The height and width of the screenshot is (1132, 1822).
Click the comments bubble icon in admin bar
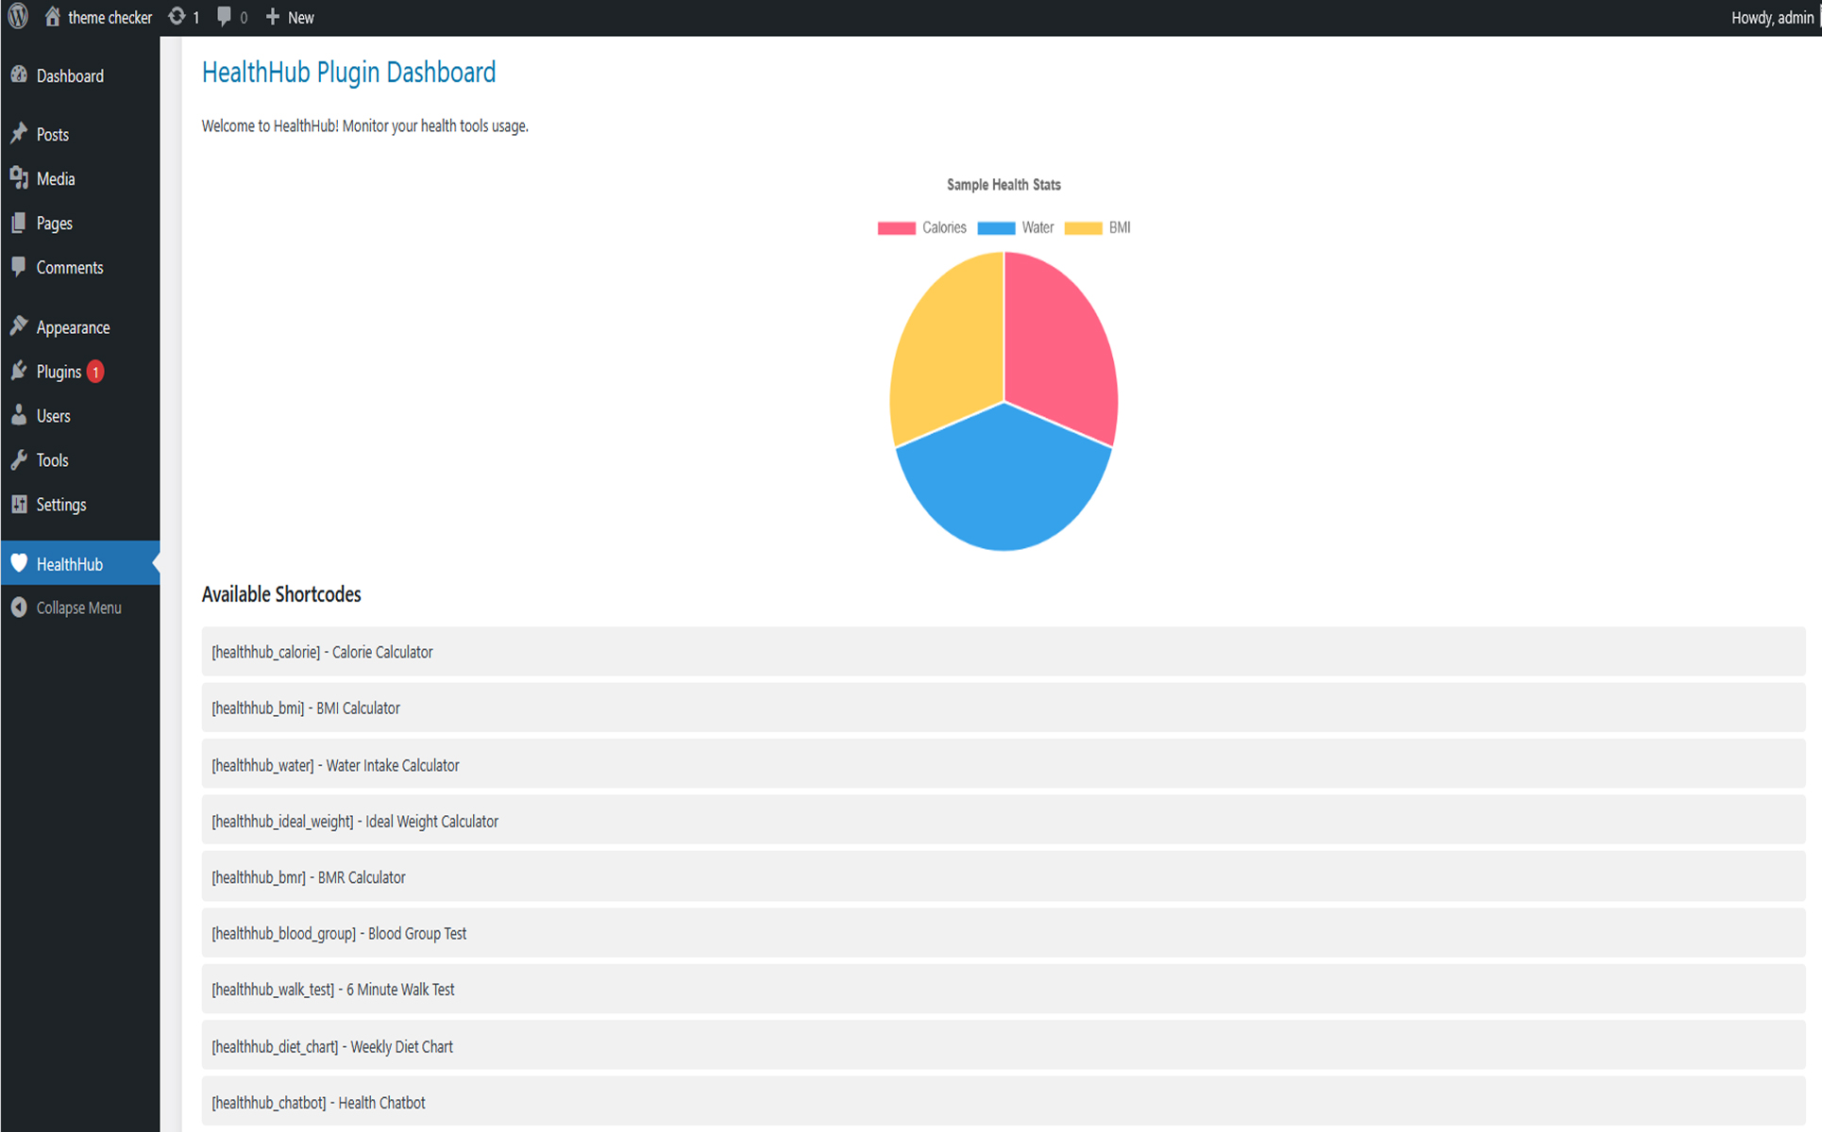[224, 17]
